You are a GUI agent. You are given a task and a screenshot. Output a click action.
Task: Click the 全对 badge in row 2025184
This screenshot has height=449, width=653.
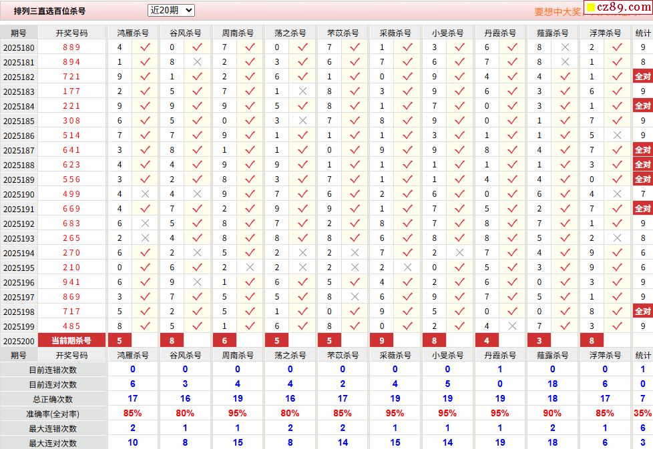[x=642, y=105]
